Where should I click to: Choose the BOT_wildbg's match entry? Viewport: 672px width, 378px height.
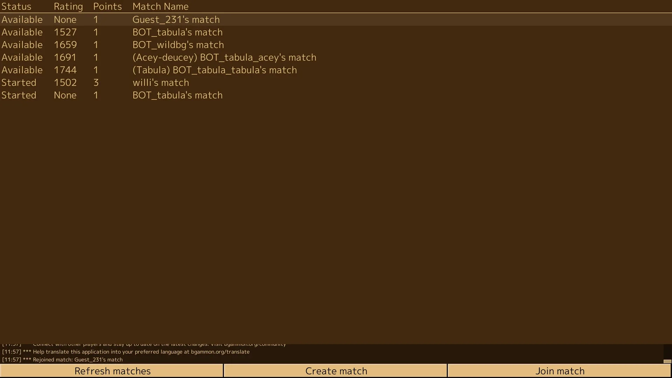click(178, 45)
